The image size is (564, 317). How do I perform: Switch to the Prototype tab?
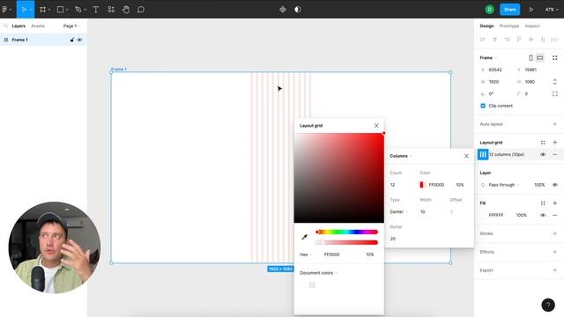pyautogui.click(x=509, y=26)
